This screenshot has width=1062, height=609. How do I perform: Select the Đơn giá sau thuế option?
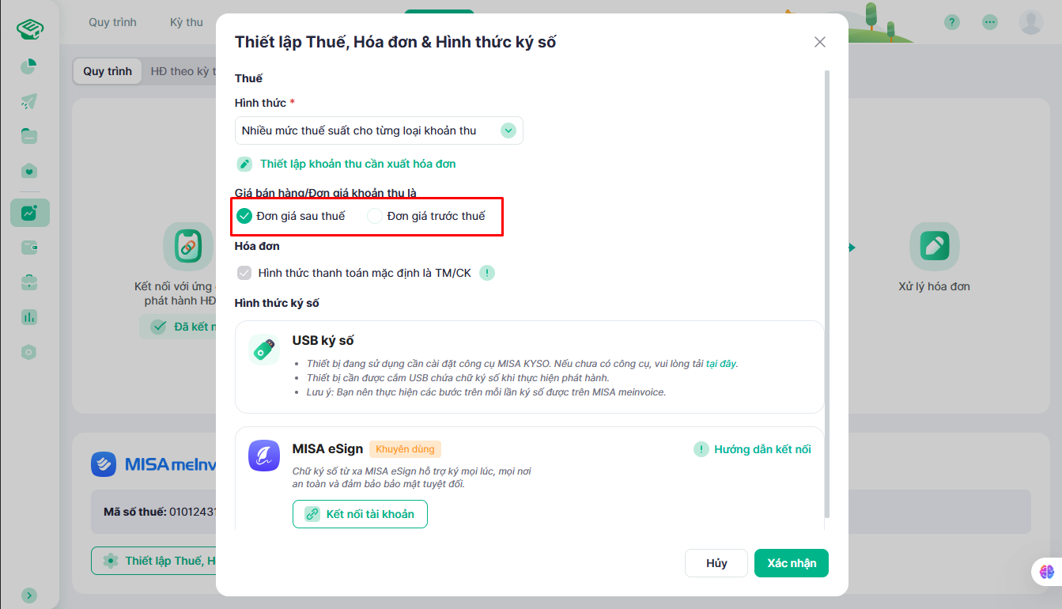point(291,216)
